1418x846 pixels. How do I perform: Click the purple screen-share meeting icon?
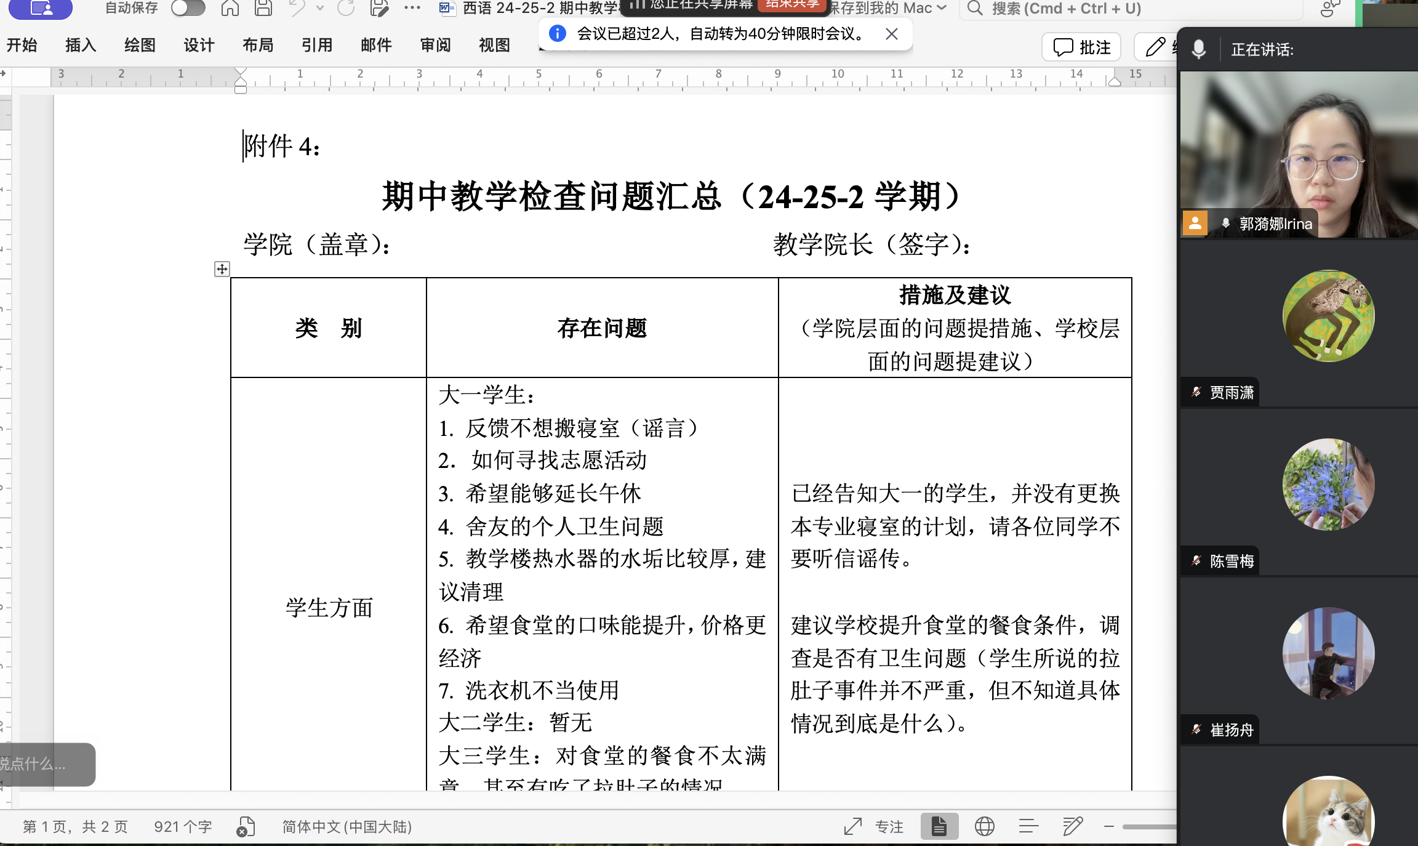click(41, 8)
